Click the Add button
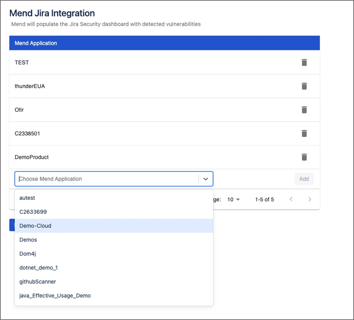 click(304, 179)
